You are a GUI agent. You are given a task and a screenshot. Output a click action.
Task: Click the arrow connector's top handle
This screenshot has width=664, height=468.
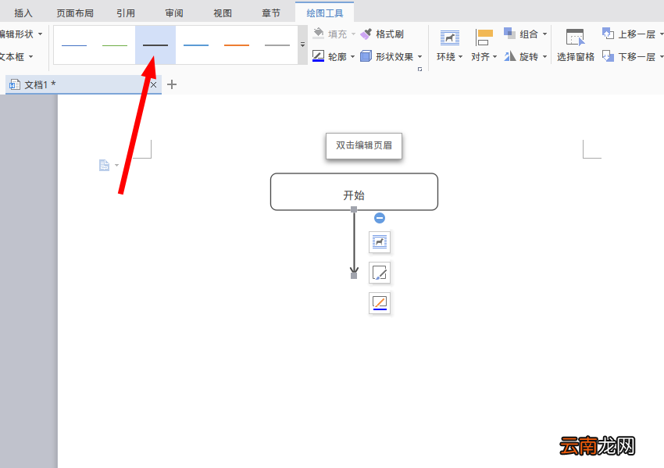click(x=354, y=209)
